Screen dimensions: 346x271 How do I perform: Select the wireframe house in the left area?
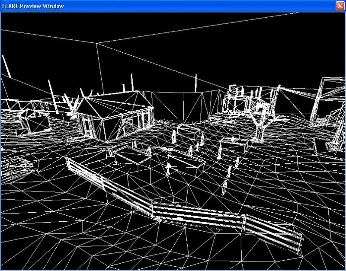tap(117, 112)
